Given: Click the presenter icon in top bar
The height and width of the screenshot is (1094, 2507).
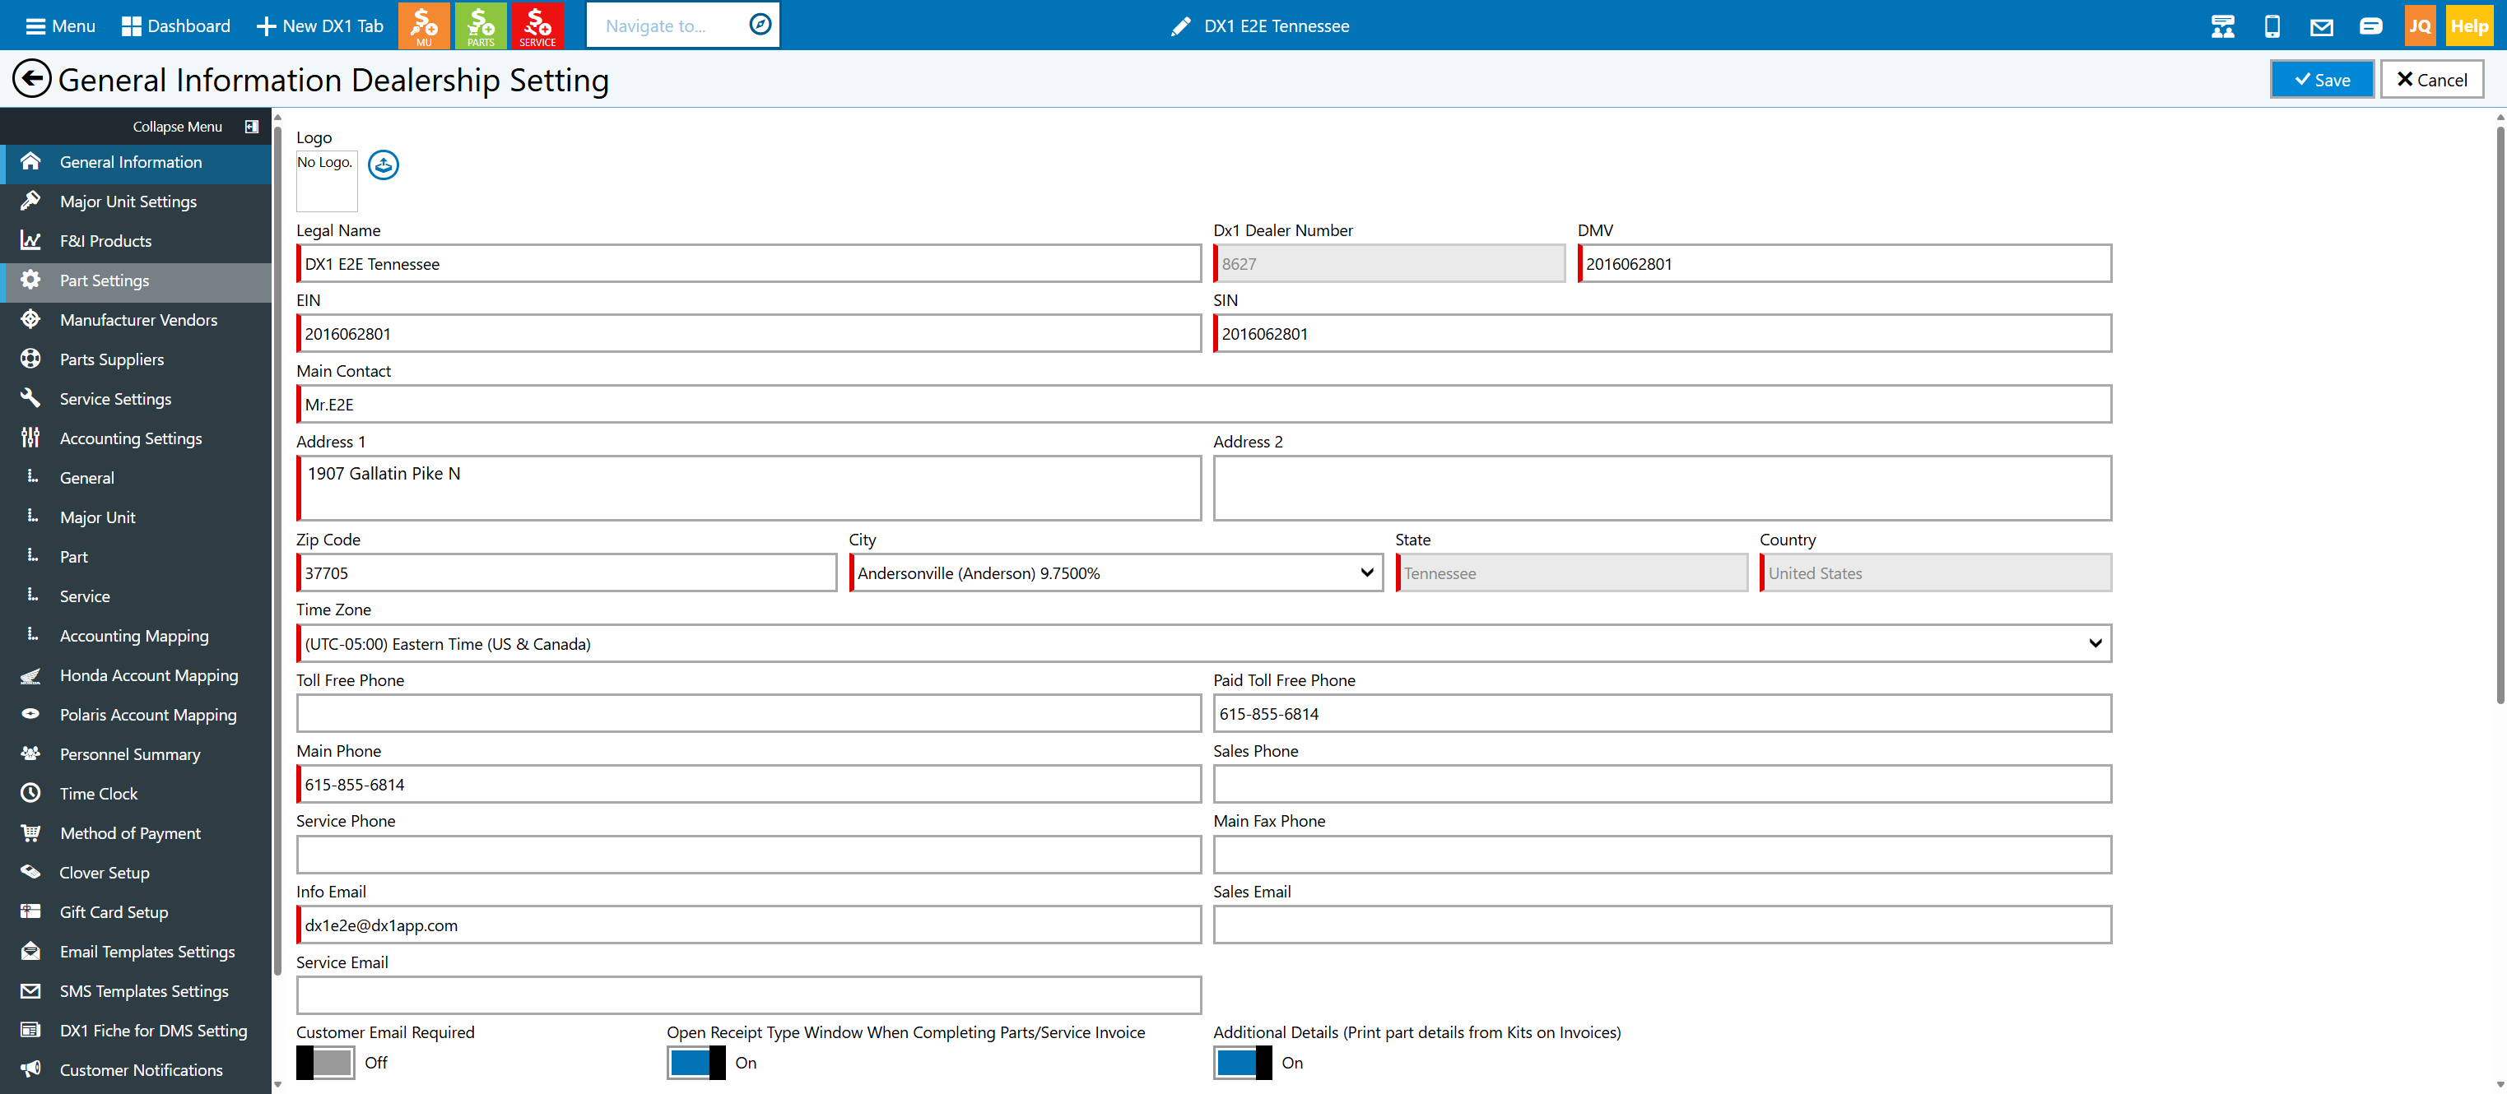Looking at the screenshot, I should tap(2222, 26).
